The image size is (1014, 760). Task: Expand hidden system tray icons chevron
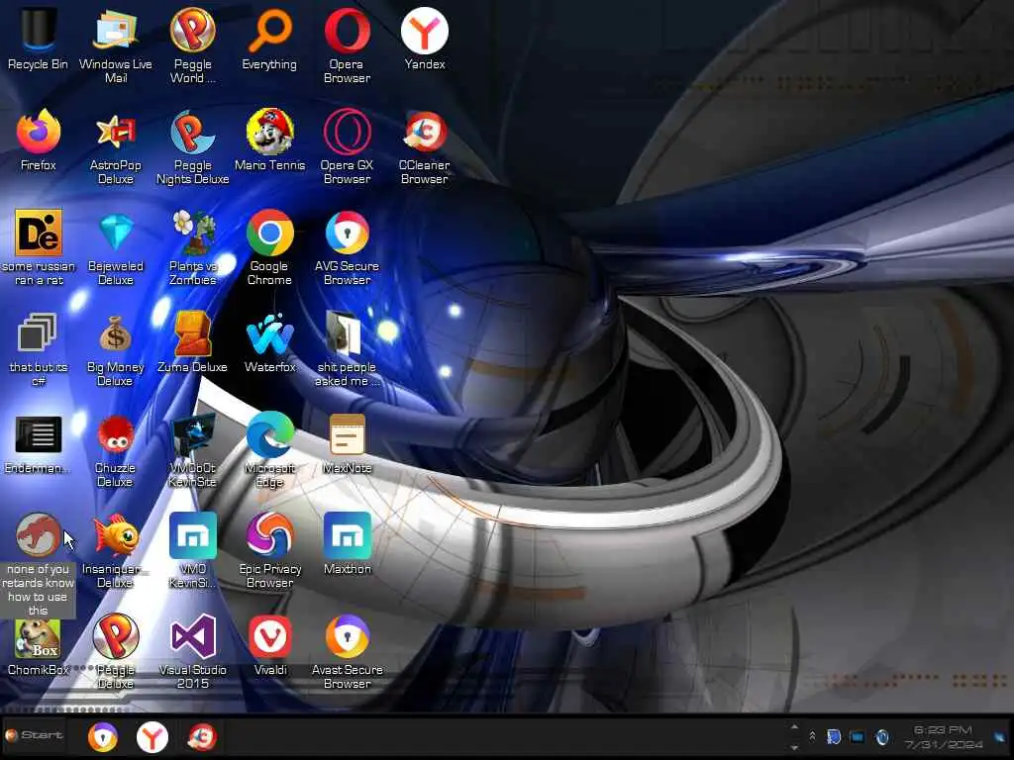tap(812, 736)
